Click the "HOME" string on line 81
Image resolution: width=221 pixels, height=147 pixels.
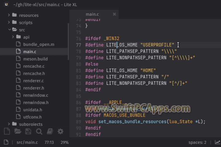148,70
